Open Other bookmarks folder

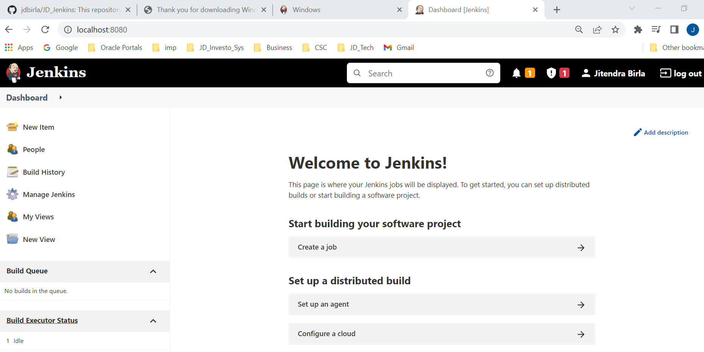pos(676,48)
